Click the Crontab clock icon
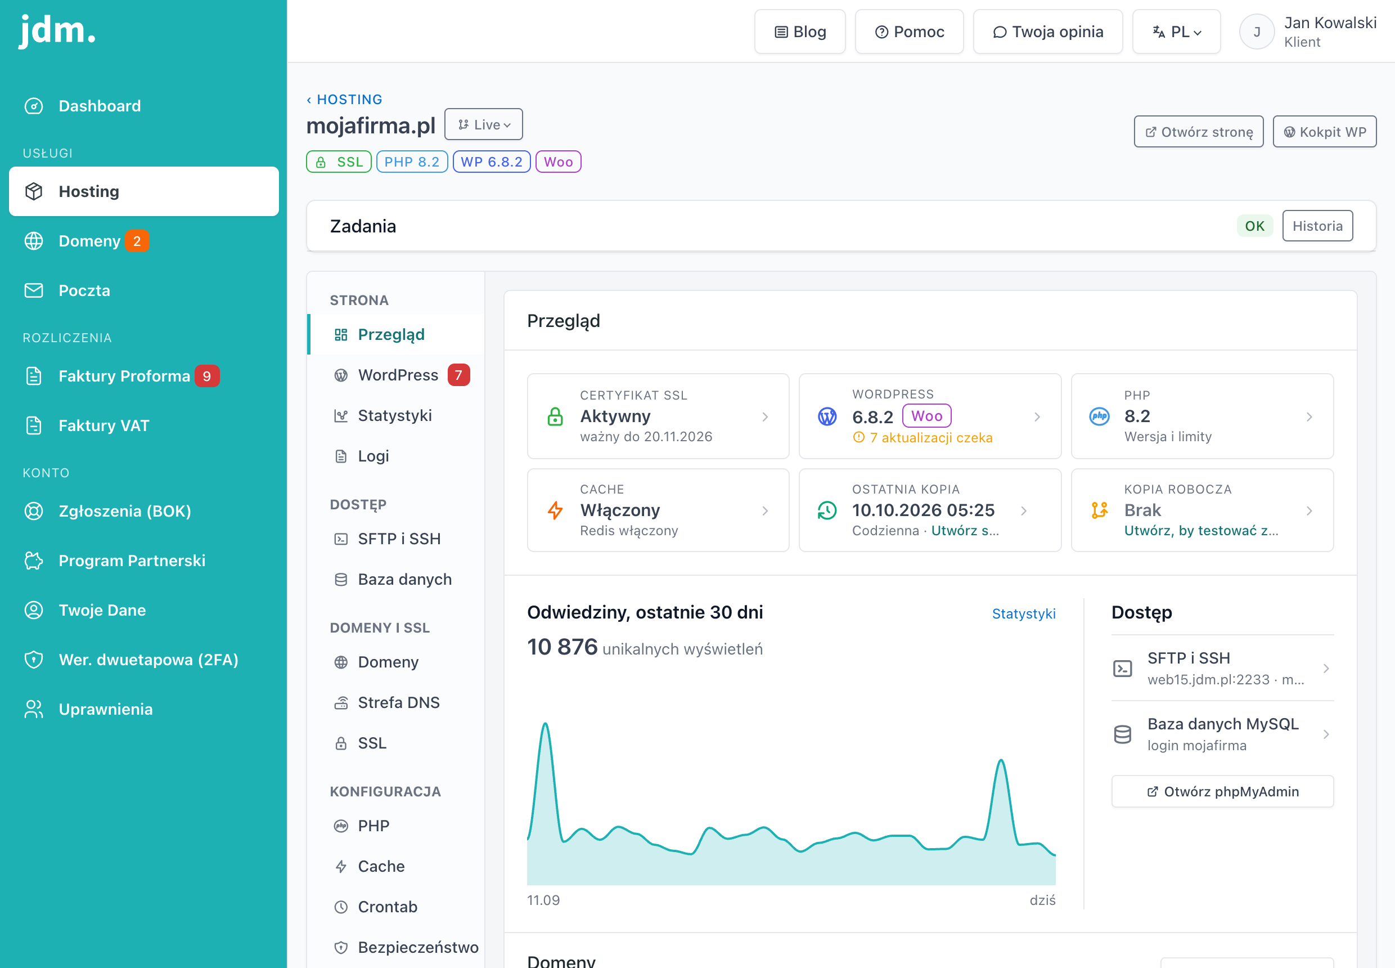The image size is (1395, 968). point(341,907)
